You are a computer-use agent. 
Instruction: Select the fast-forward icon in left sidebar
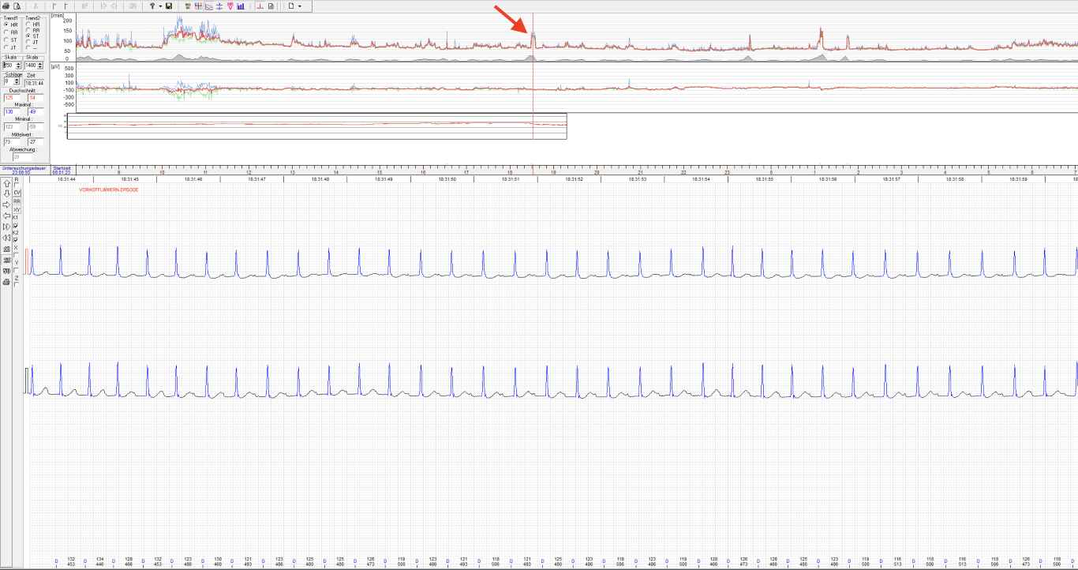[6, 227]
